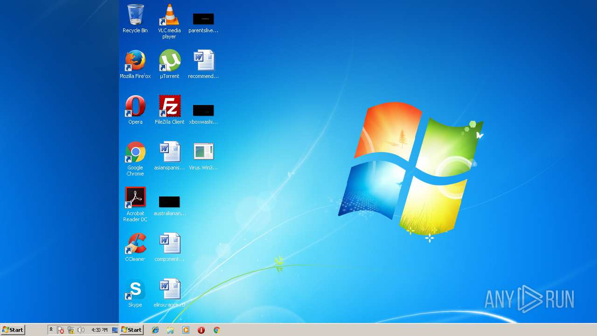Image resolution: width=597 pixels, height=336 pixels.
Task: Select the Google Chrome desktop shortcut
Action: (x=135, y=158)
